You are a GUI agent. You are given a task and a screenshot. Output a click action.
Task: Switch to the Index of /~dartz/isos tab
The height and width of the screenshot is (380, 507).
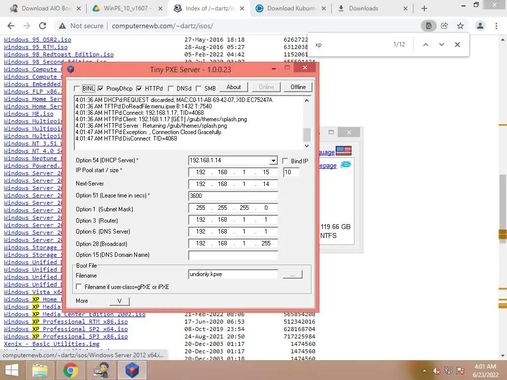(x=209, y=9)
